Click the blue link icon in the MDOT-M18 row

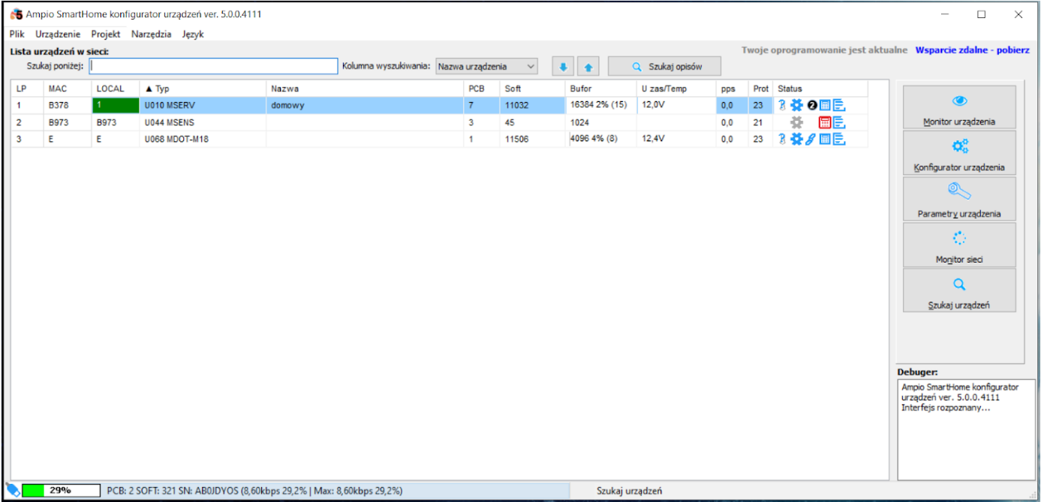[x=811, y=139]
